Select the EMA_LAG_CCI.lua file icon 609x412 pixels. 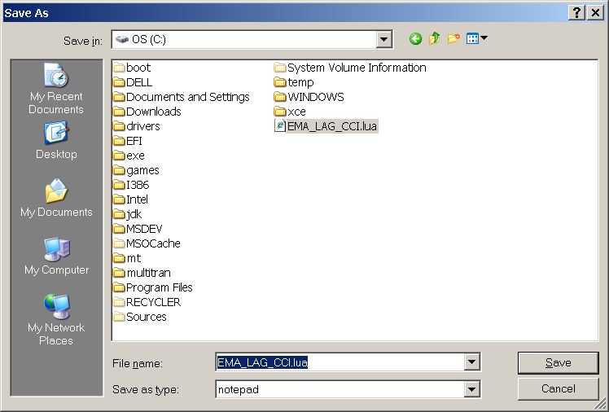pos(279,126)
